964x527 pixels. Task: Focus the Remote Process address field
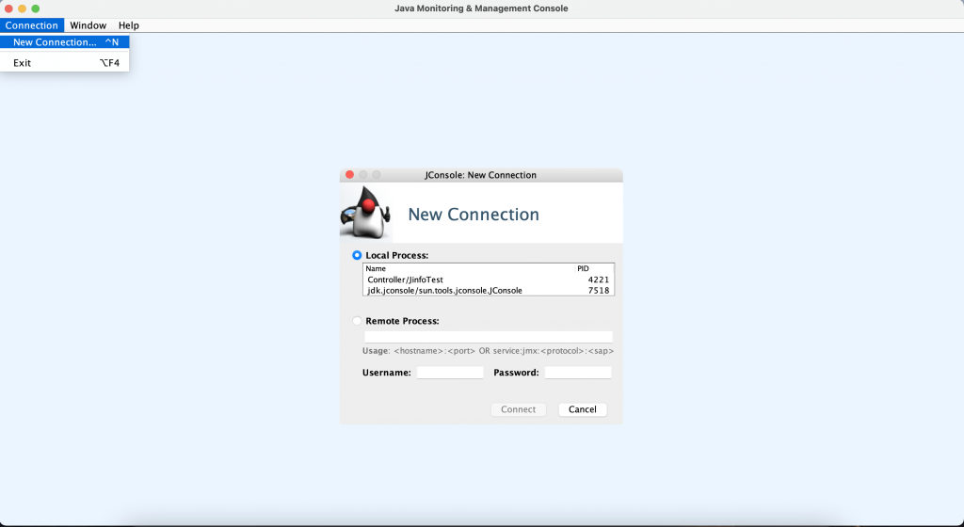click(x=489, y=337)
